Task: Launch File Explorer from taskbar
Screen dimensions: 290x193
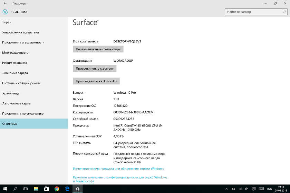Action: (x=36, y=189)
